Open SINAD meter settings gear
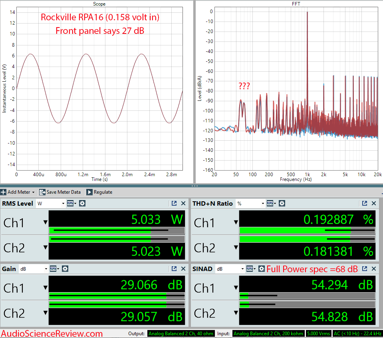The height and width of the screenshot is (338, 383). coord(262,269)
